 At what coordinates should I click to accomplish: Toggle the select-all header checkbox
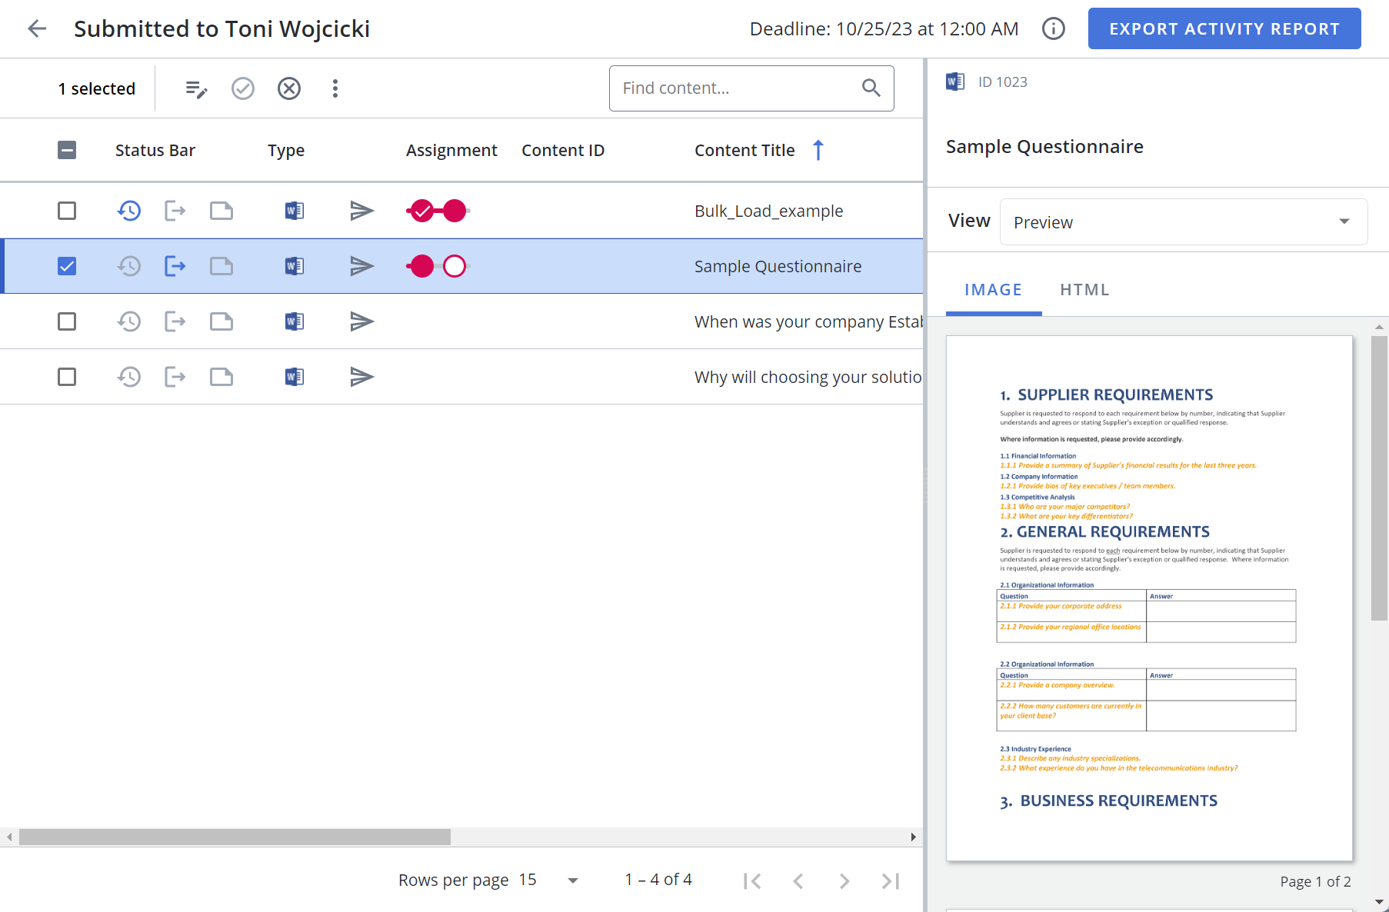(67, 151)
